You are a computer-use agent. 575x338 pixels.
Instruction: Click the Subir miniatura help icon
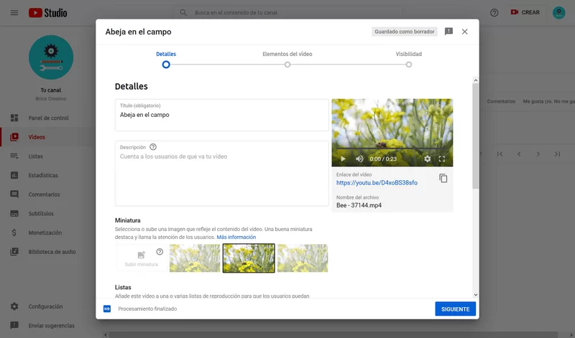(160, 252)
